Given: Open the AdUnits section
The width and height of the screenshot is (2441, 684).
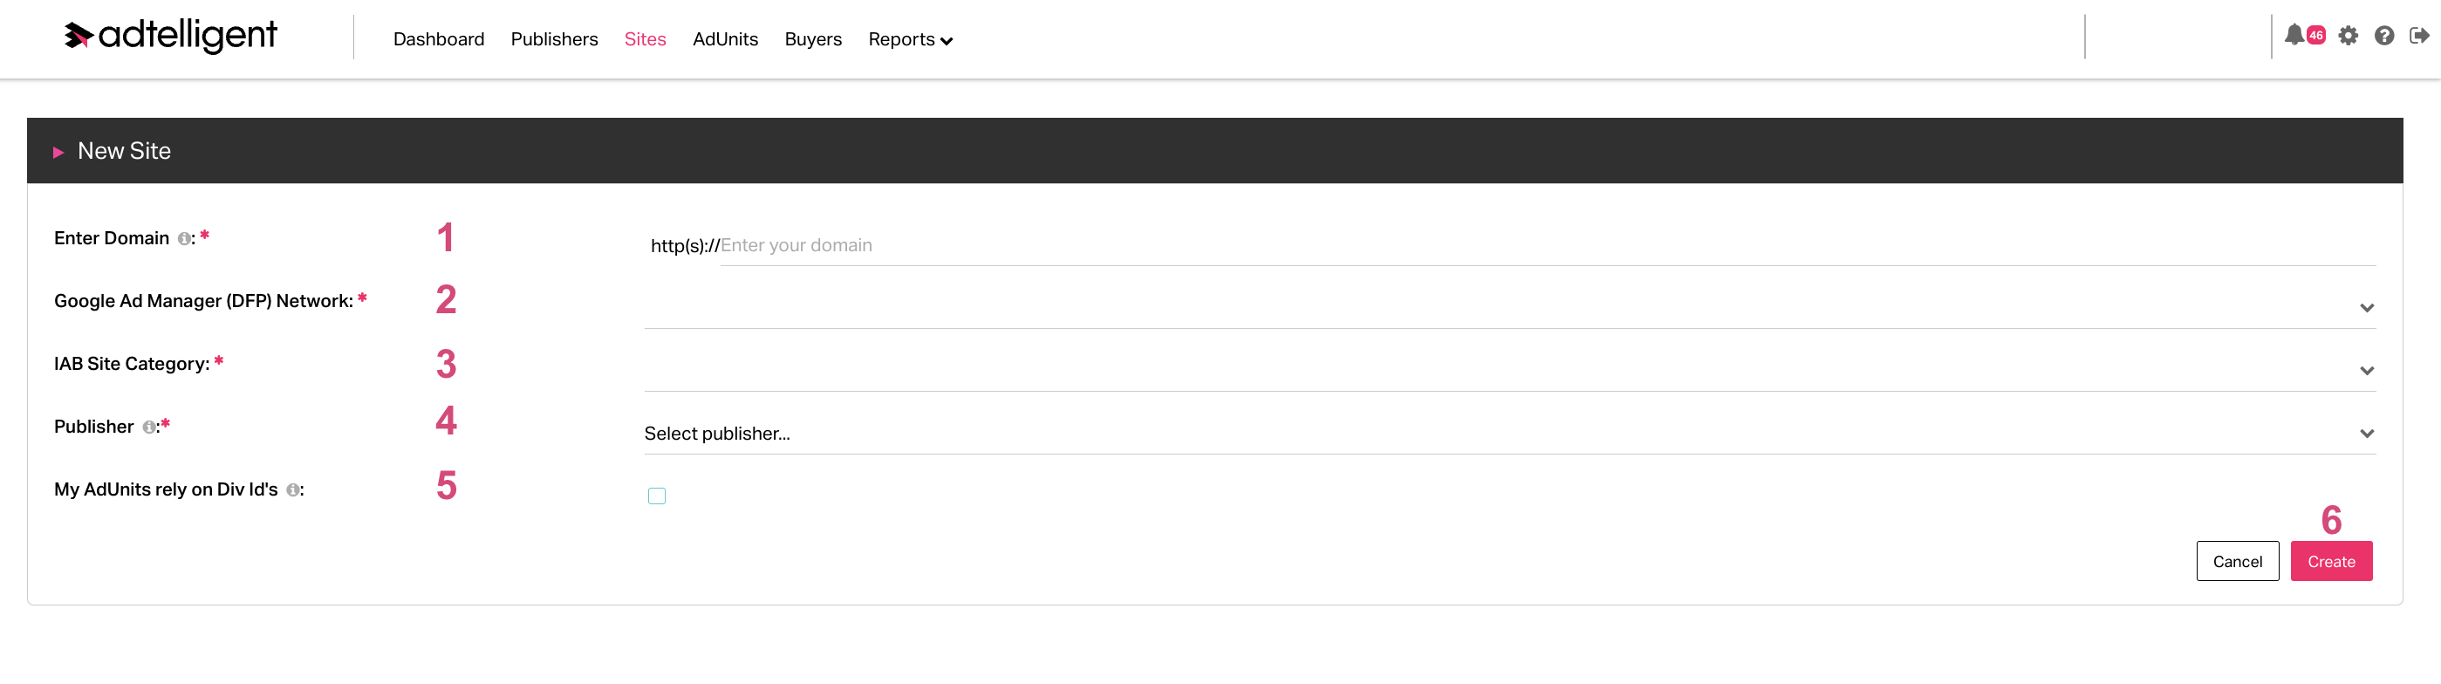Looking at the screenshot, I should click(x=725, y=40).
